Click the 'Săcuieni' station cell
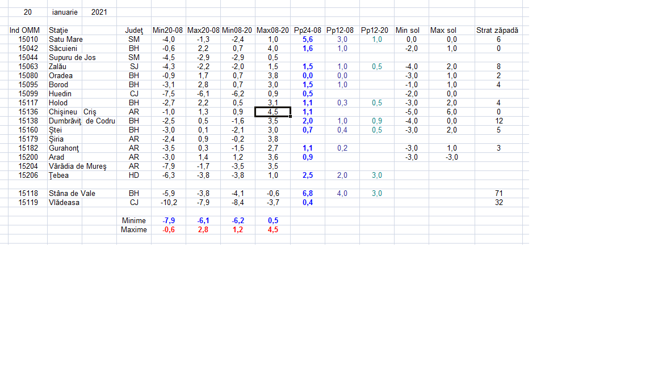This screenshot has width=654, height=367. (x=65, y=49)
